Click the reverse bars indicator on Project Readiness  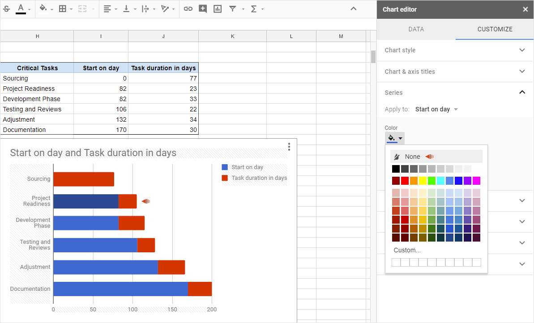(145, 201)
